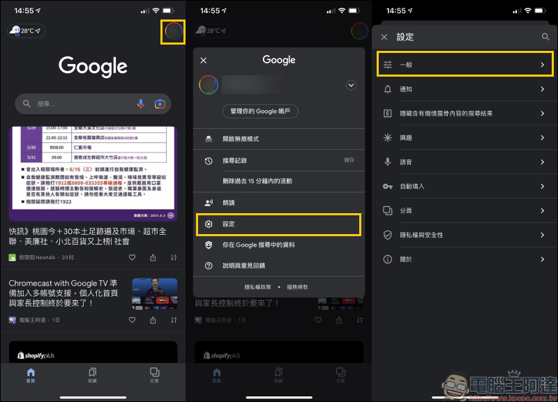Tap the battery indicator in left status bar
The image size is (558, 402).
coord(168,10)
